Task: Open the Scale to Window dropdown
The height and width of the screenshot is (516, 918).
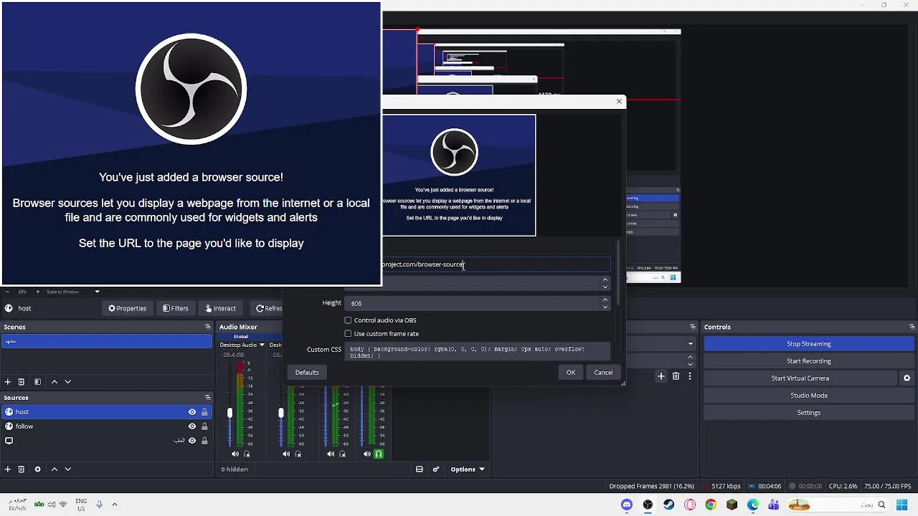Action: [x=72, y=292]
